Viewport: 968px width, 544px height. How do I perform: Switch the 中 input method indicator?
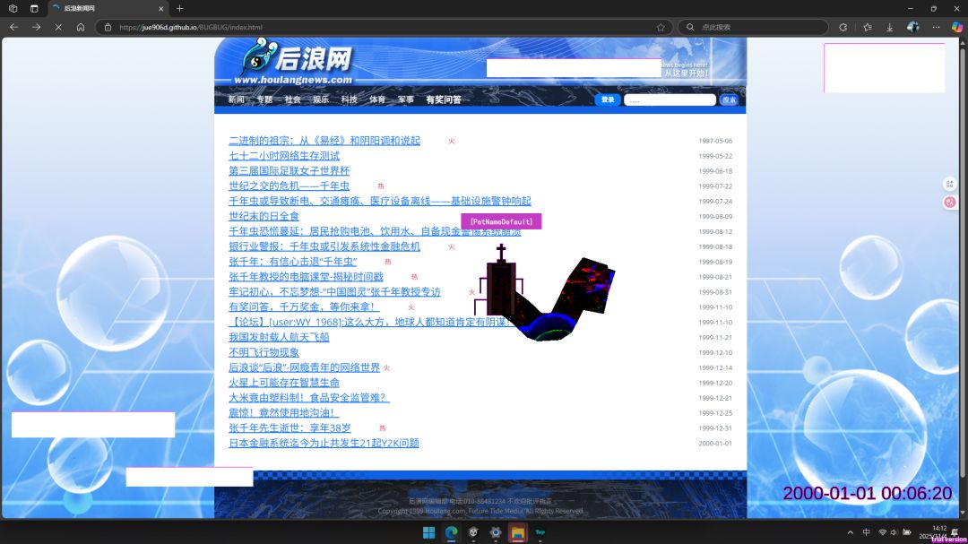pyautogui.click(x=867, y=532)
